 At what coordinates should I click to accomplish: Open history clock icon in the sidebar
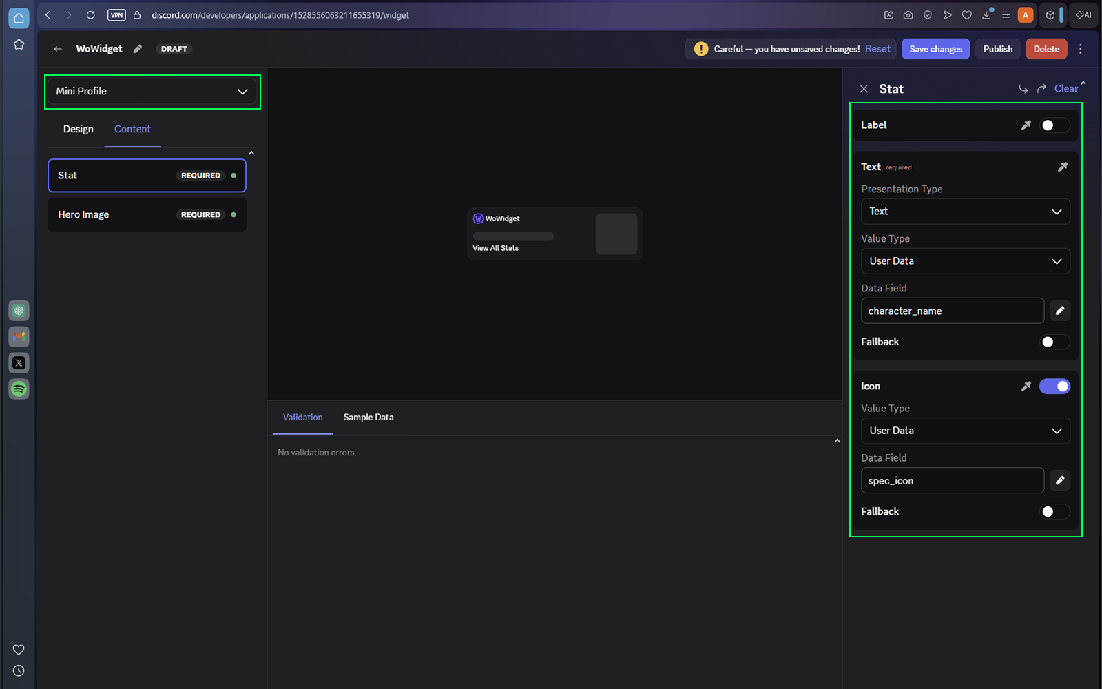[x=19, y=670]
